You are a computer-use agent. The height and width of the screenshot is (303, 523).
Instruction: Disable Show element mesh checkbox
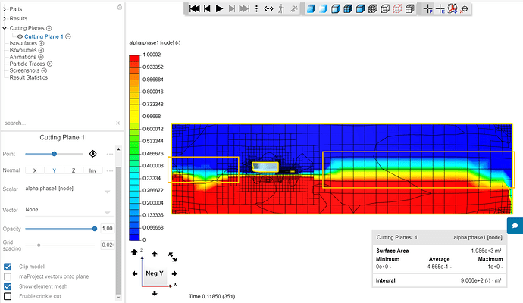8,286
